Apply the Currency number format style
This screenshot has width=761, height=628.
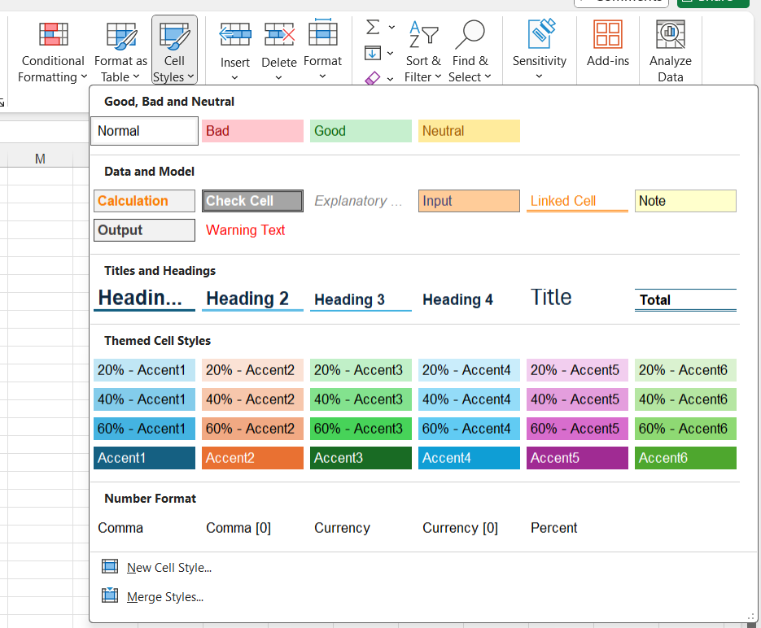[342, 528]
